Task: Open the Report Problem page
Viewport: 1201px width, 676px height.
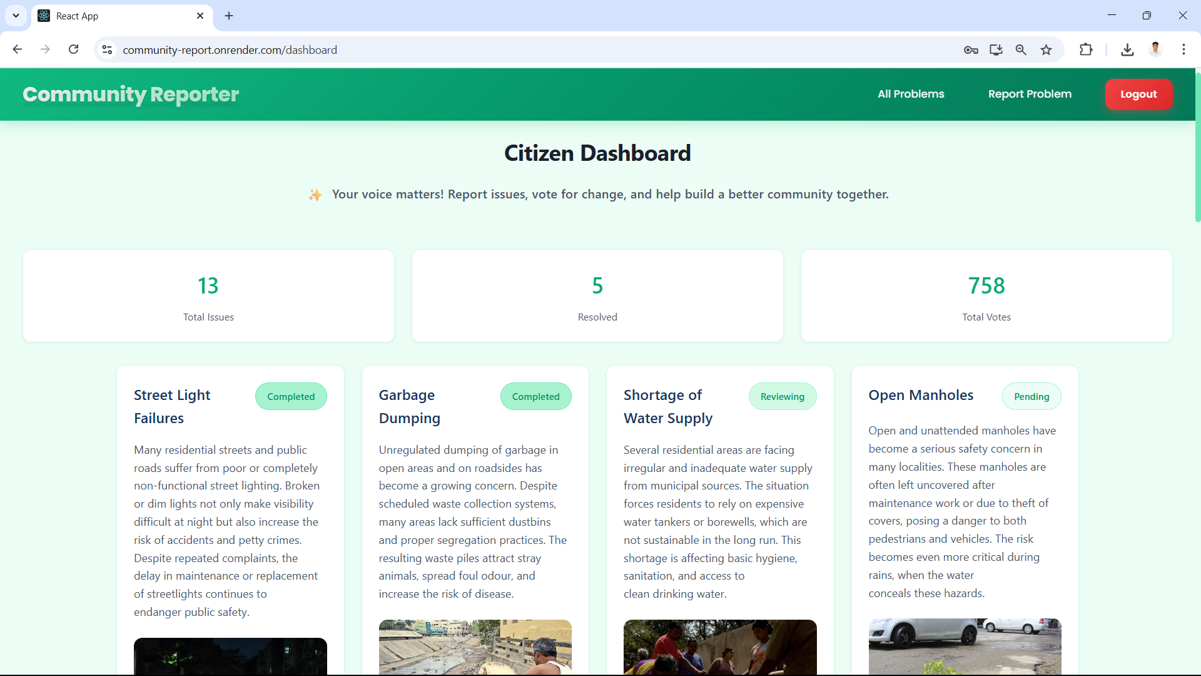Action: pos(1030,94)
